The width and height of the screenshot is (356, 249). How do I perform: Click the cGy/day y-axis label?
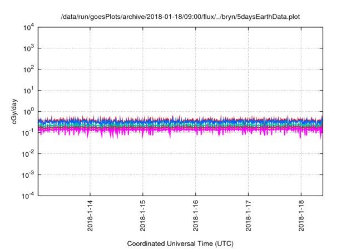(14, 111)
